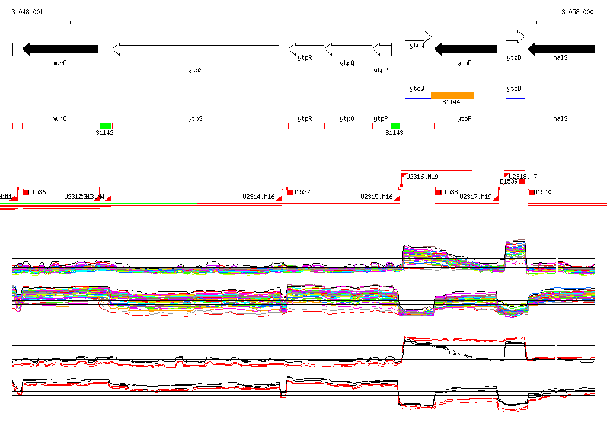Click the green S1143 segment
The height and width of the screenshot is (423, 607).
click(395, 126)
